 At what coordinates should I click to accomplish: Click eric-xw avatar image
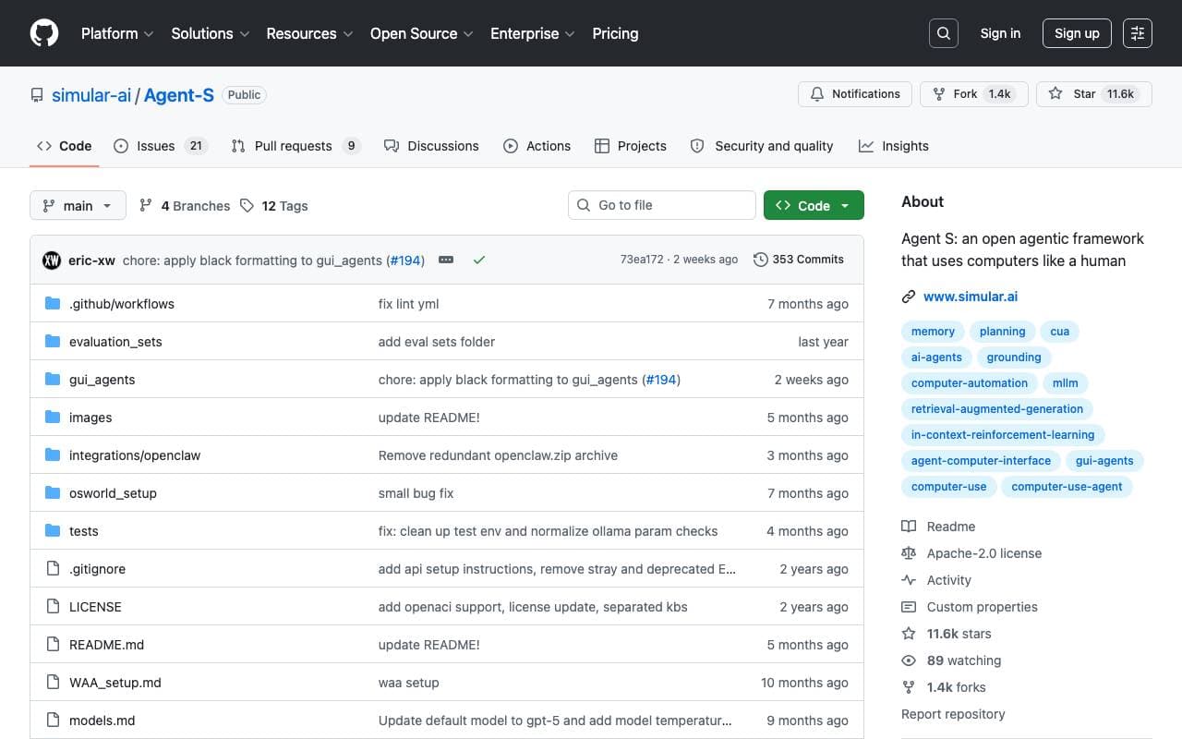(52, 260)
